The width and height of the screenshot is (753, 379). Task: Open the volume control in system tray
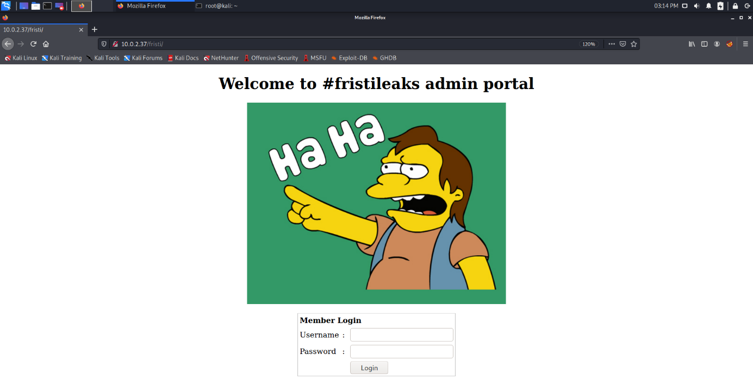click(696, 6)
